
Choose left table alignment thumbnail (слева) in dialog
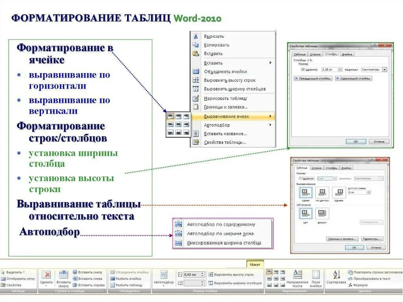(305, 192)
